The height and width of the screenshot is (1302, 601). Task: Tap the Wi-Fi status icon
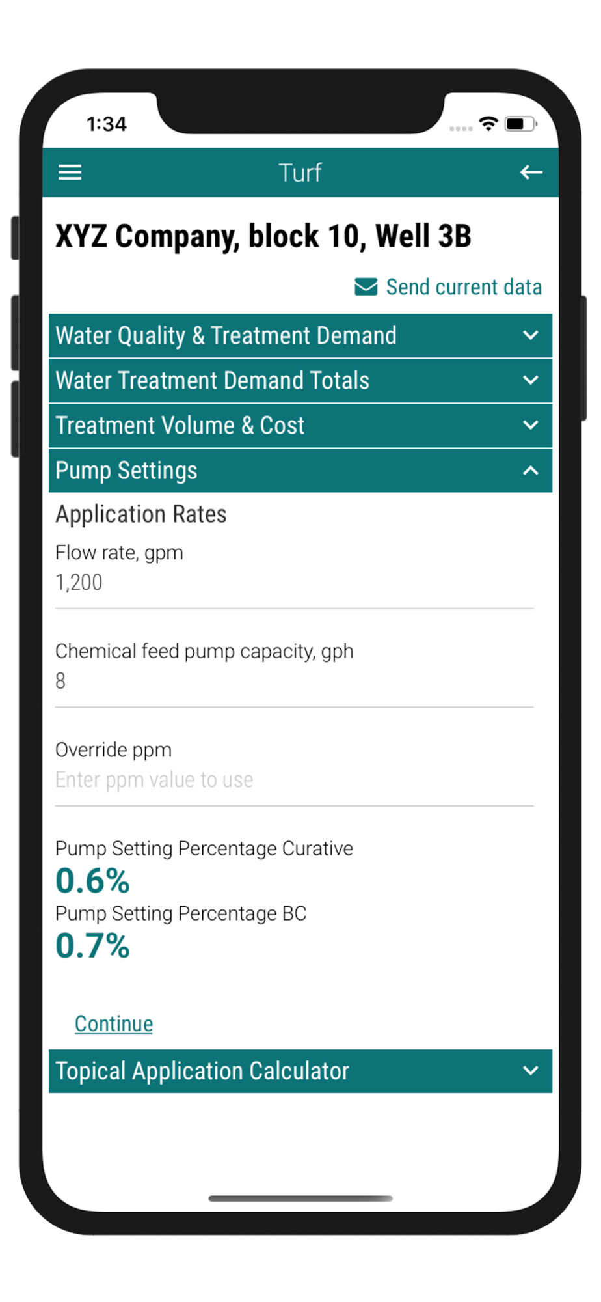tap(488, 124)
